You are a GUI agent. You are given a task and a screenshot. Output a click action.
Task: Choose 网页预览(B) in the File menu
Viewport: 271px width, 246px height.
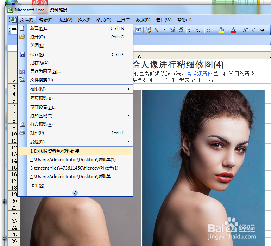(x=75, y=98)
